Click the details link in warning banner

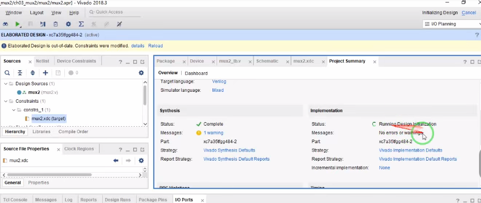138,46
